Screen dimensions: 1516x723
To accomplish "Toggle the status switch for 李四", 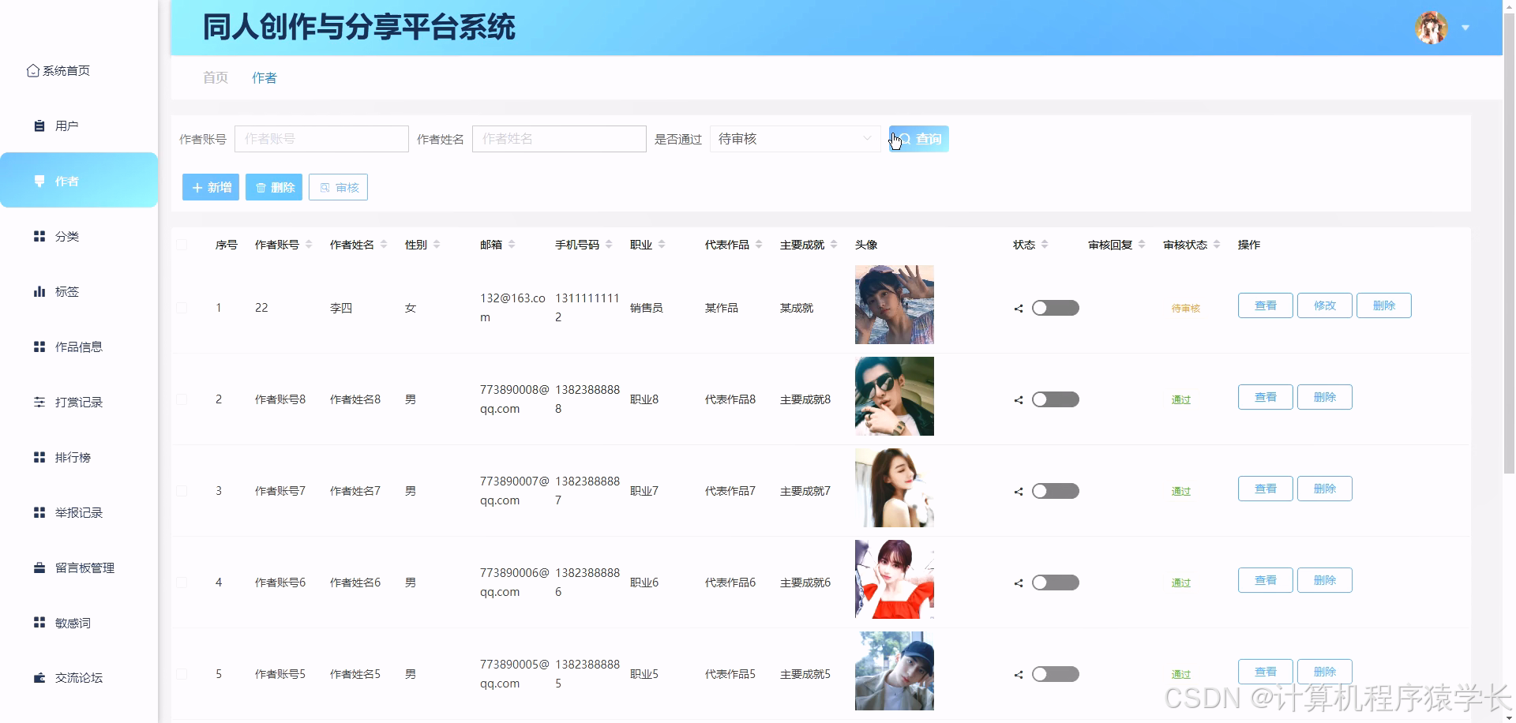I will pos(1055,308).
